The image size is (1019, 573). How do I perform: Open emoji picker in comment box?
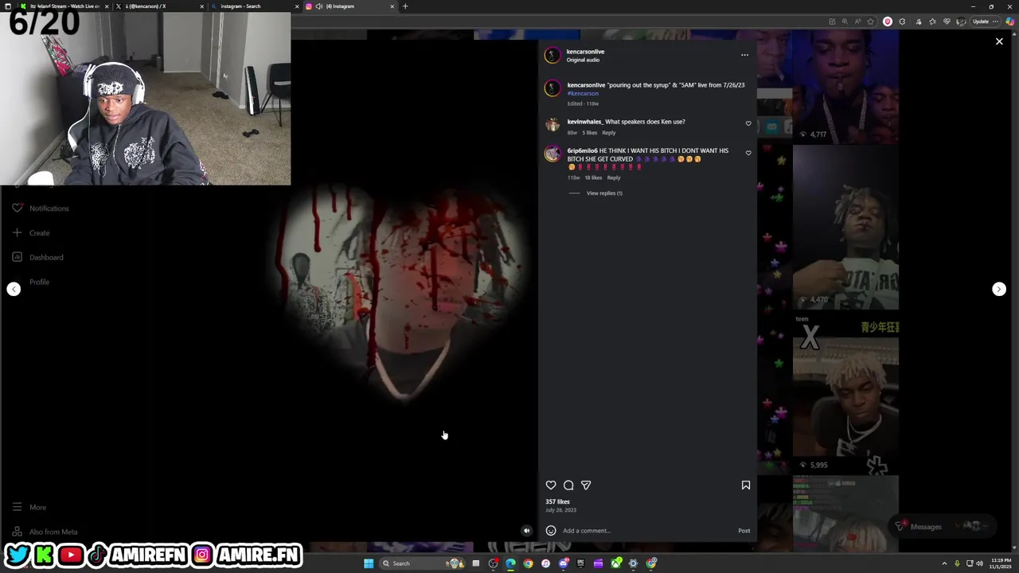click(551, 531)
